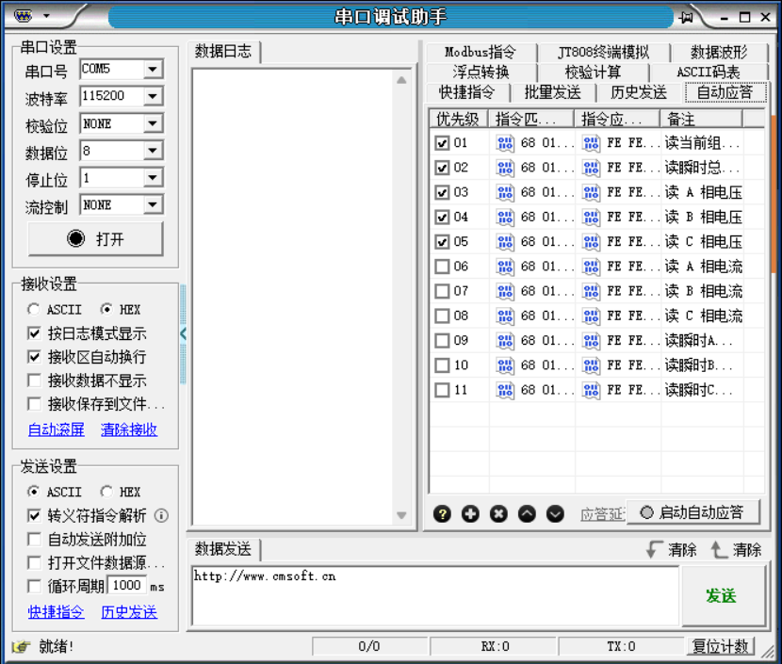Click the send data text input area
Viewport: 782px width, 664px height.
coord(435,595)
